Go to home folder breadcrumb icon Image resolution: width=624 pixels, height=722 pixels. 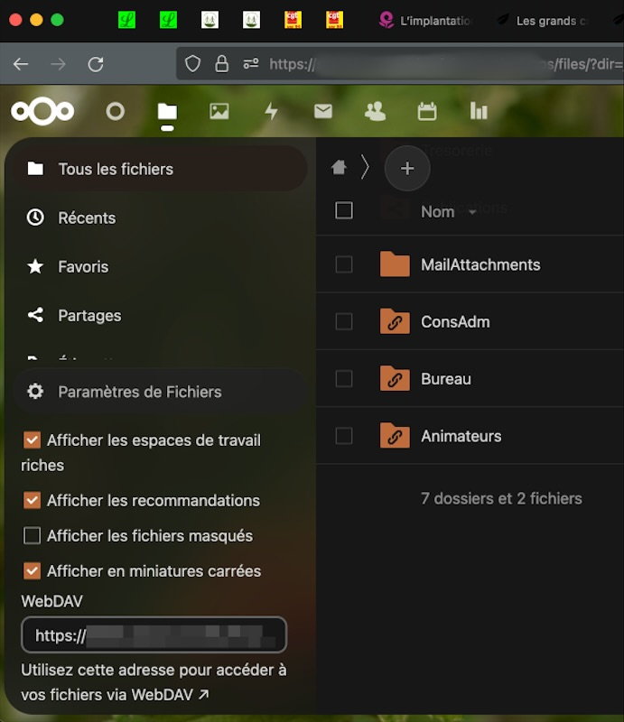tap(339, 168)
